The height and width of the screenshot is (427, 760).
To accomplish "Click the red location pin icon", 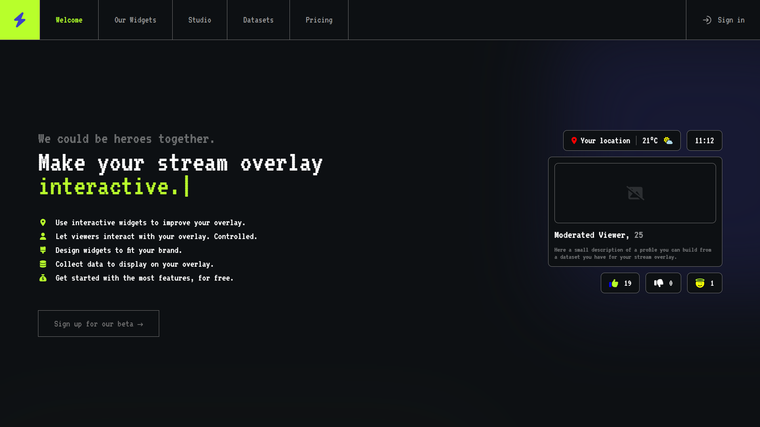I will tap(574, 140).
